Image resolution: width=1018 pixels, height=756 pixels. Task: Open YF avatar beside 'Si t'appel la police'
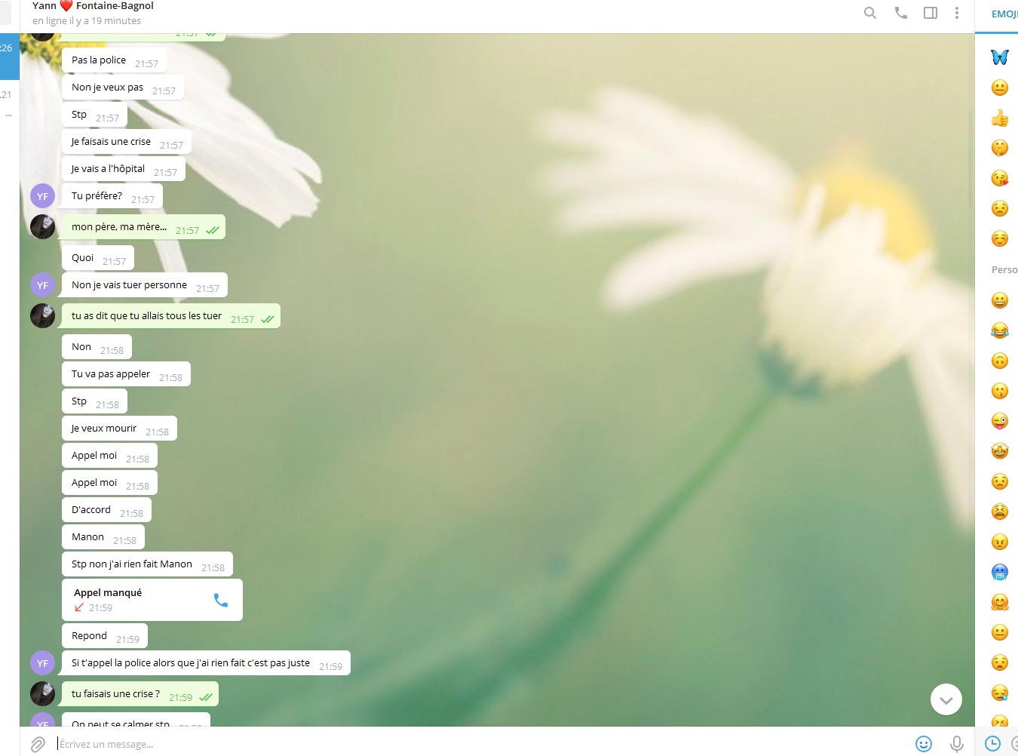click(x=42, y=663)
